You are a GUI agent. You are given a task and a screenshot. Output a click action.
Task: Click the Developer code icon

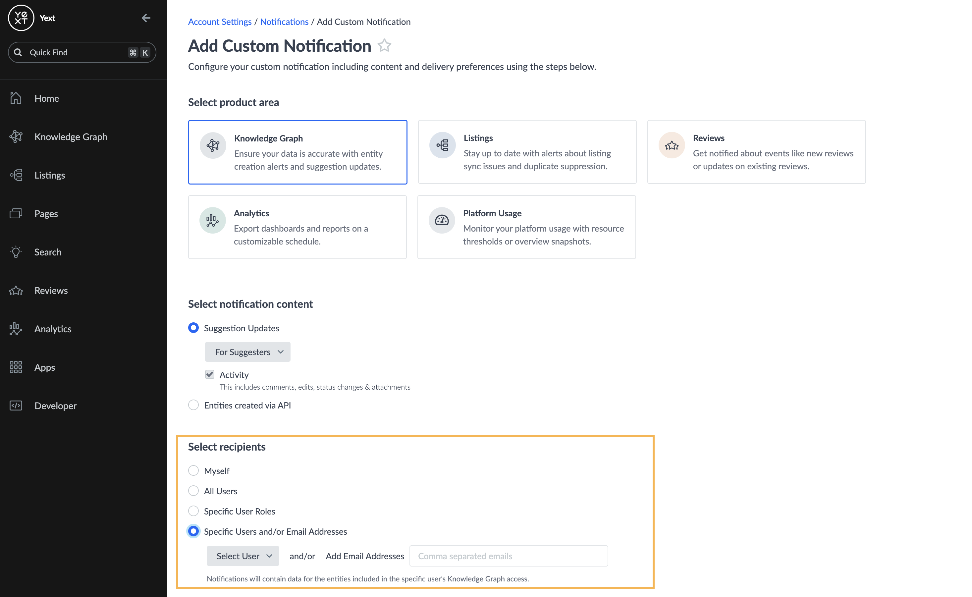click(16, 406)
